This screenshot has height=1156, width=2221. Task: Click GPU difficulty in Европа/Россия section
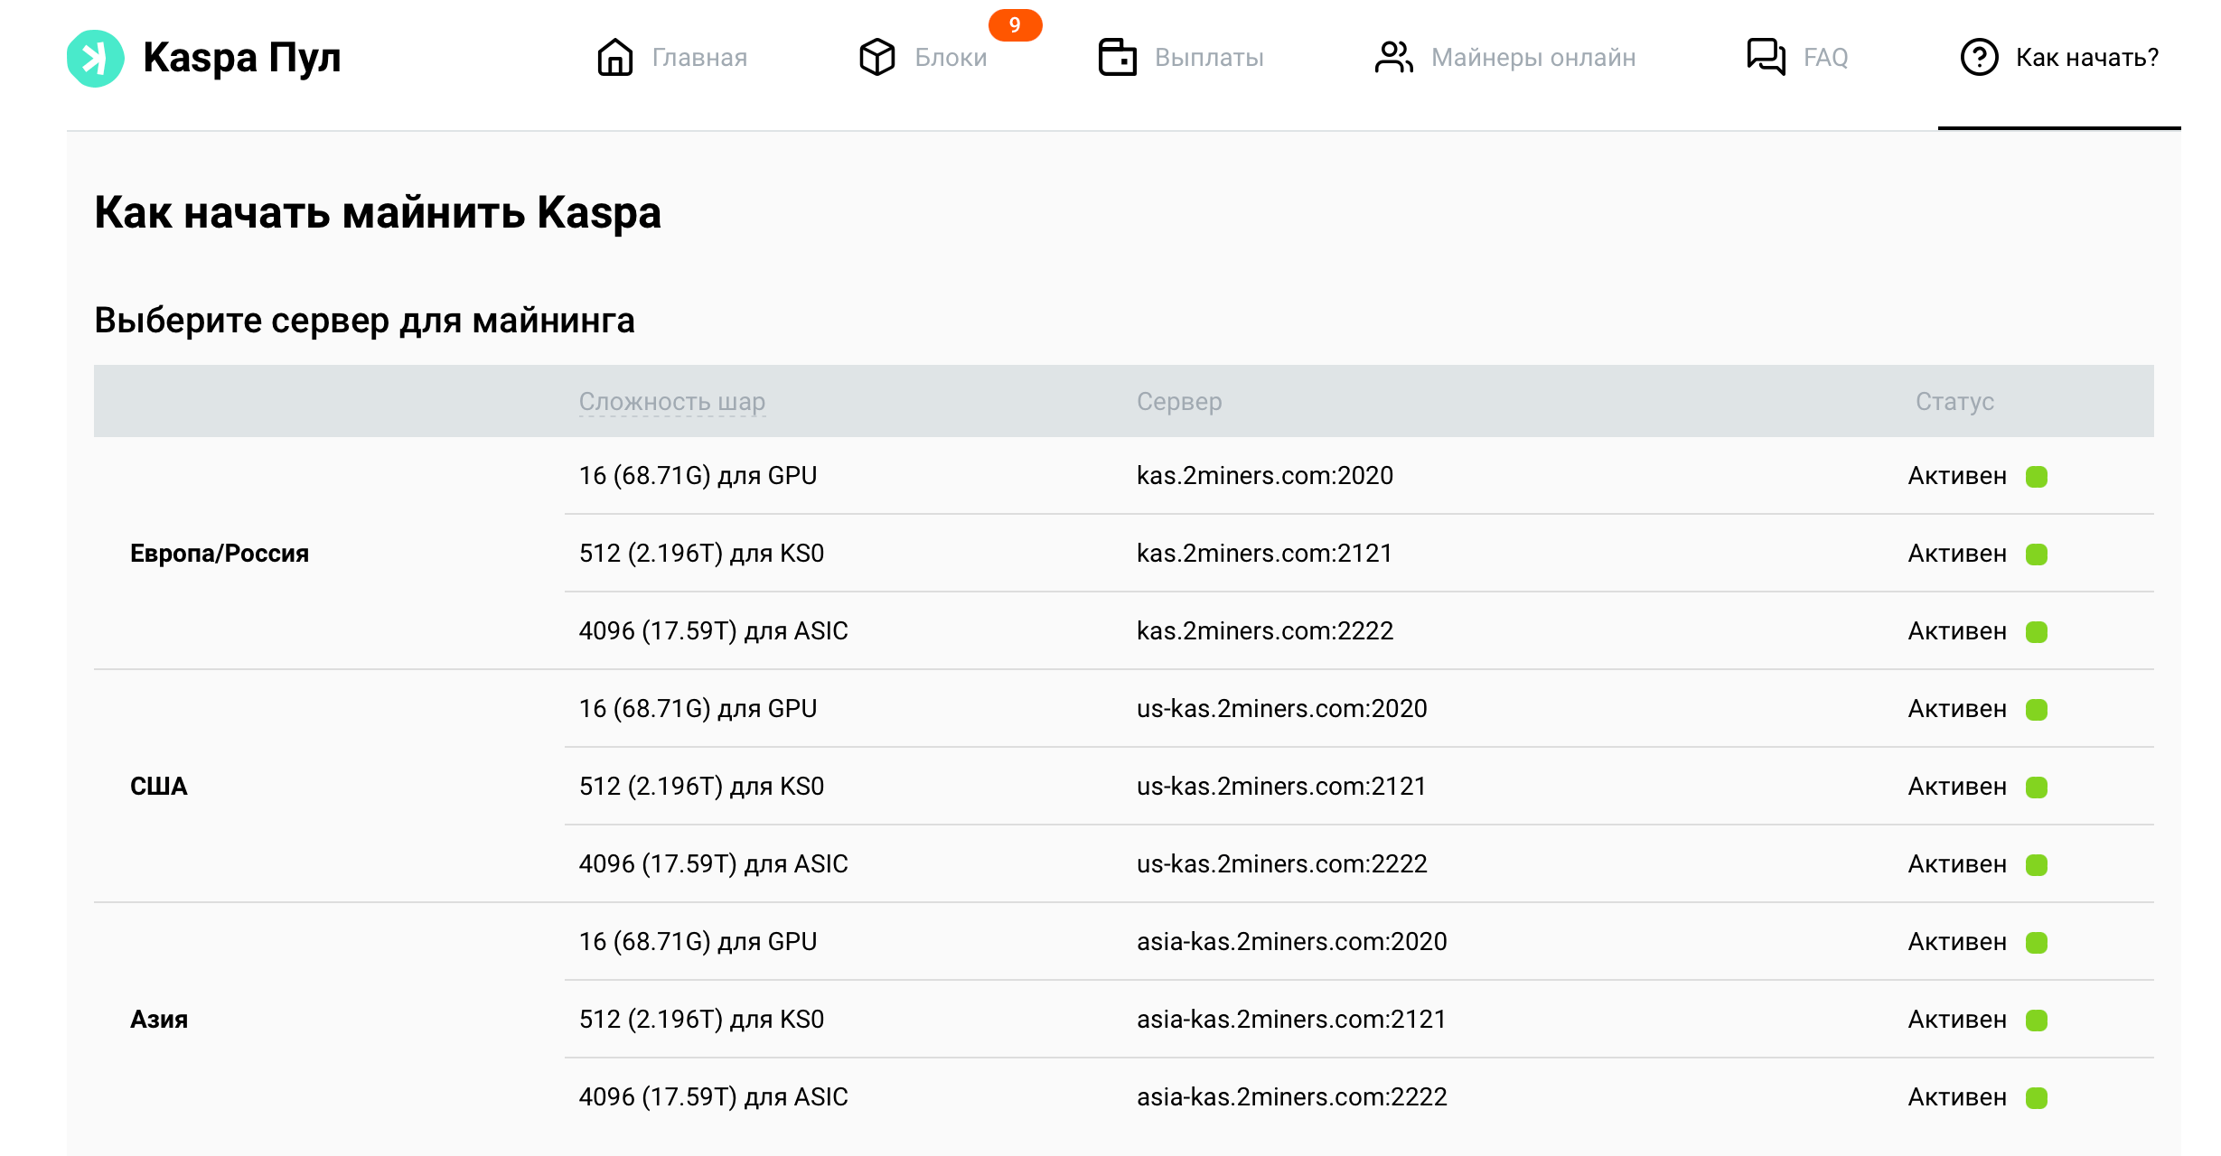(x=698, y=476)
